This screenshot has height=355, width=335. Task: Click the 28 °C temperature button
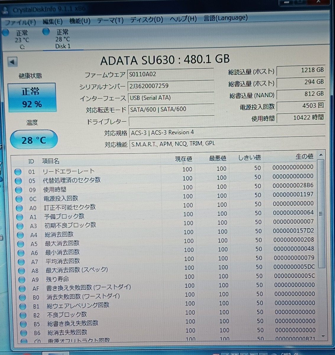coord(33,140)
